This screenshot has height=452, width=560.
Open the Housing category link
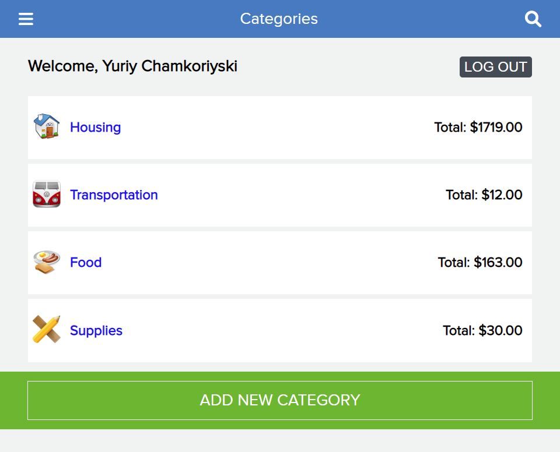pos(95,128)
